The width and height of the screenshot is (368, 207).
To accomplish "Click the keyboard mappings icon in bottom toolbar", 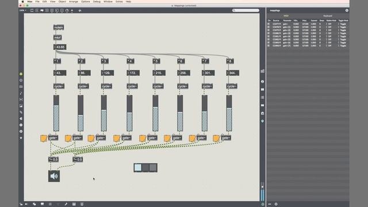I will 74,204.
